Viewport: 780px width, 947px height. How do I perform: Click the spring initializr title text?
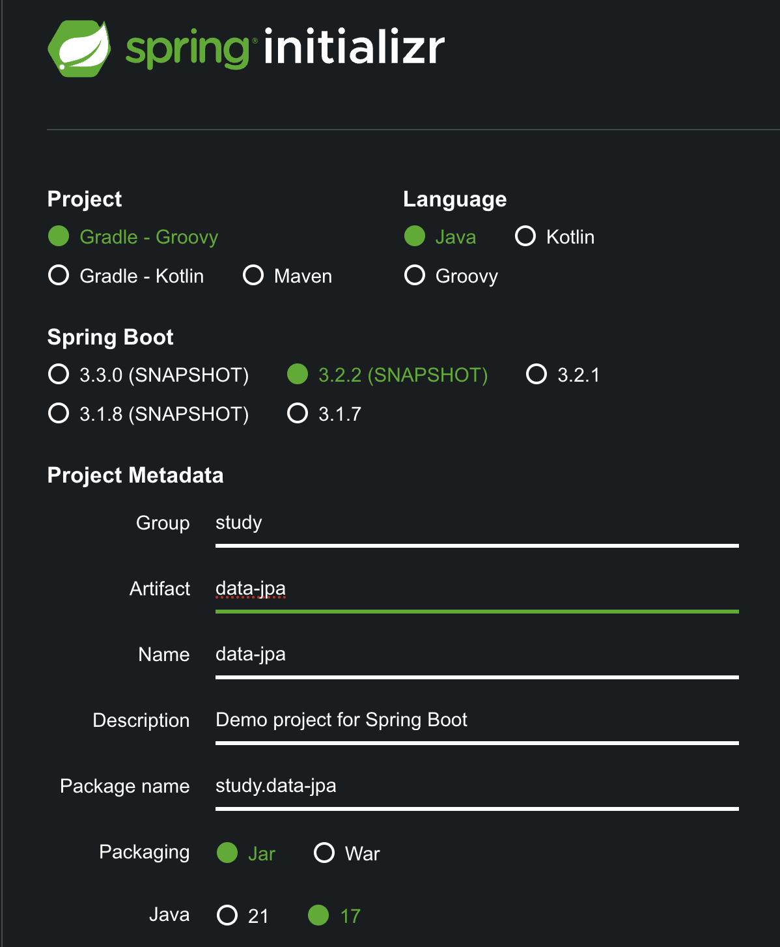tap(285, 48)
